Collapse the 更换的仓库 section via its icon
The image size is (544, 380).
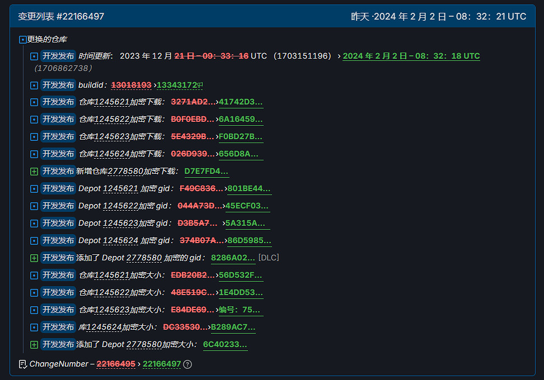pos(22,40)
